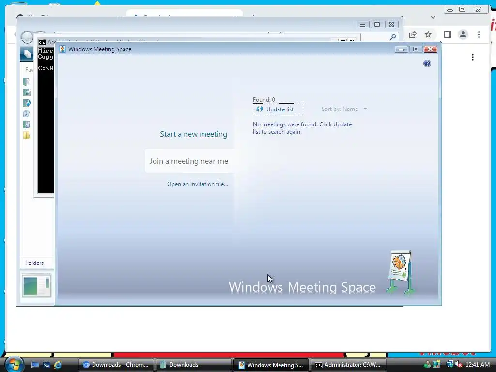Click the Chrome share page icon
Viewport: 496px width, 372px height.
(413, 34)
